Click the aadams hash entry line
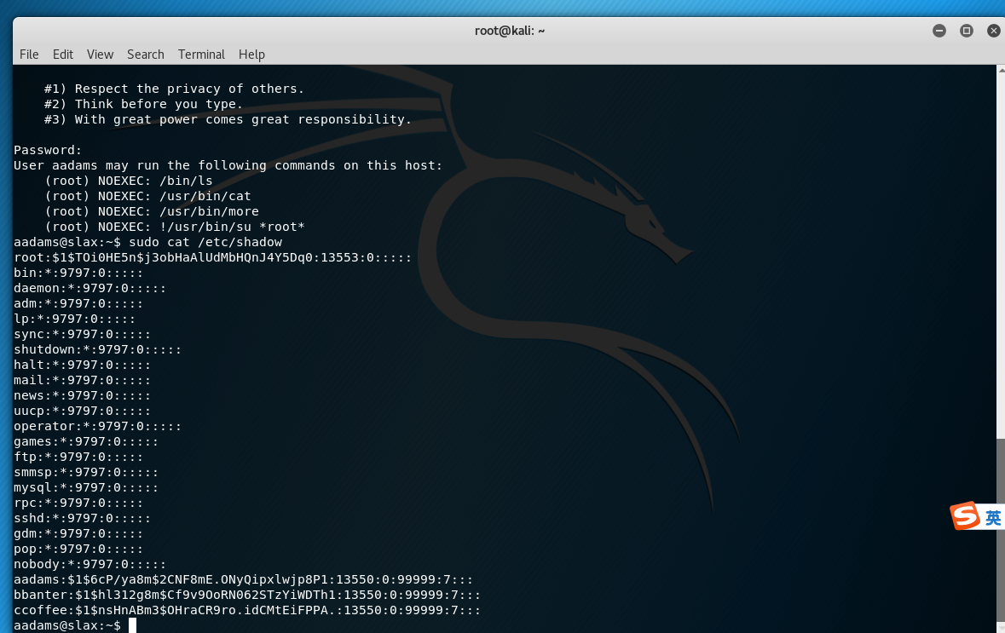1005x633 pixels. pos(244,580)
